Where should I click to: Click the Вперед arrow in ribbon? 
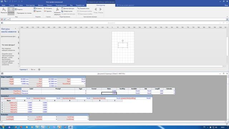[101, 10]
